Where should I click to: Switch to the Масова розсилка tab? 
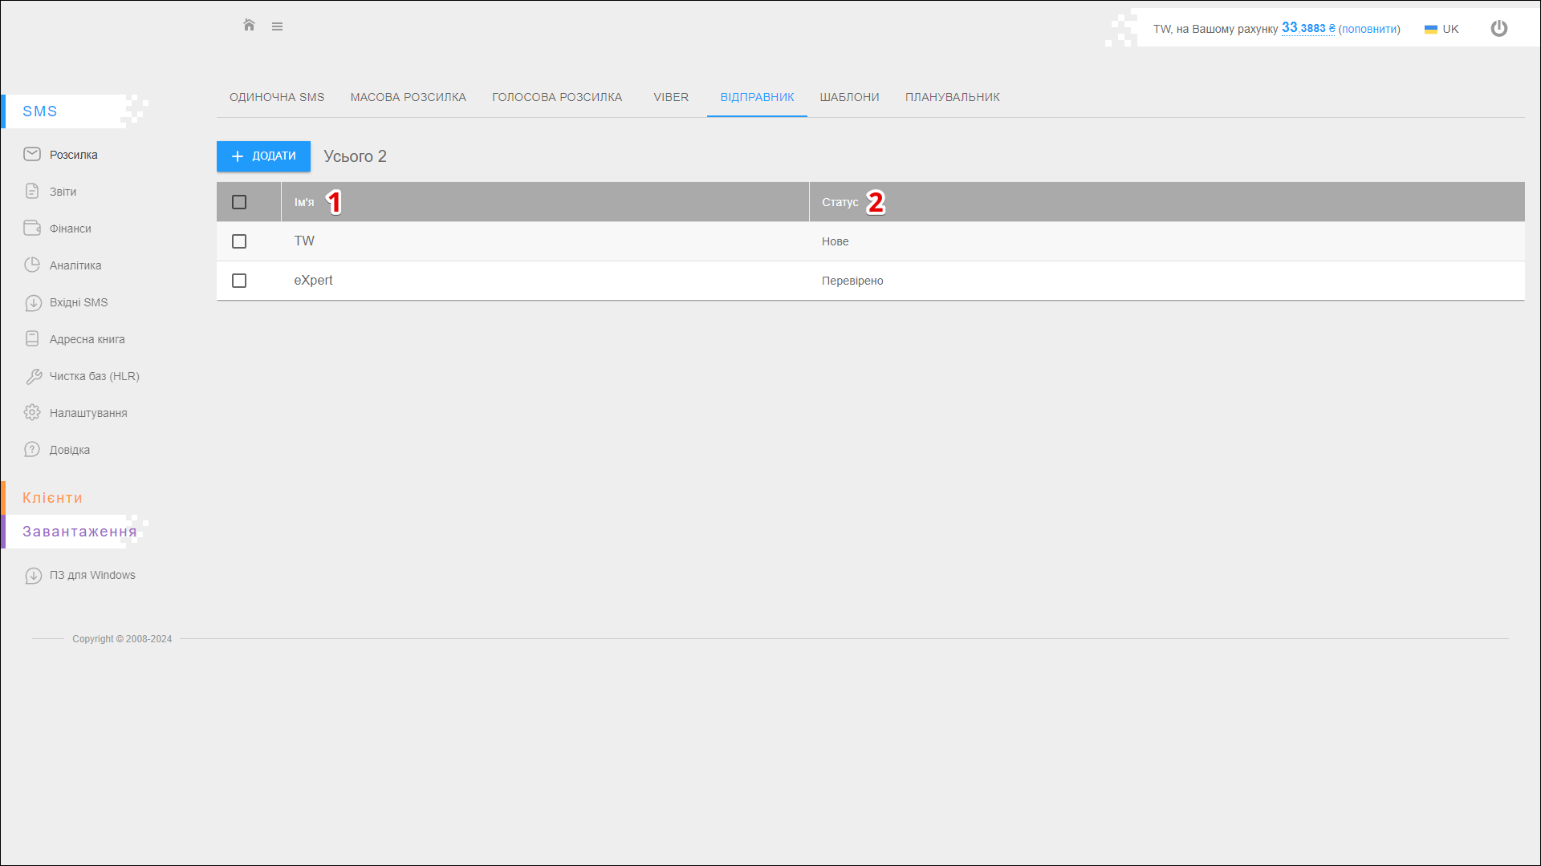[x=408, y=97]
